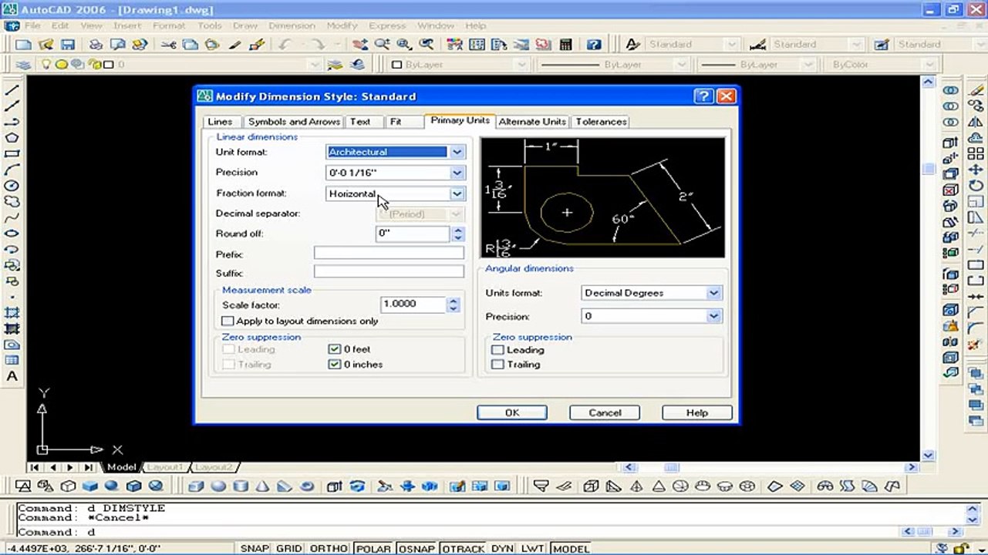Click OK to apply dimension style
This screenshot has height=555, width=988.
coord(512,412)
